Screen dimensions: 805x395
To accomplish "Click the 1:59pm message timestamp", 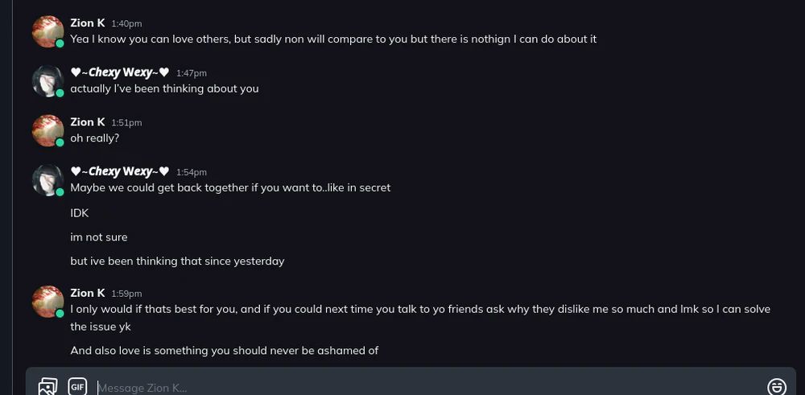I will tap(126, 294).
